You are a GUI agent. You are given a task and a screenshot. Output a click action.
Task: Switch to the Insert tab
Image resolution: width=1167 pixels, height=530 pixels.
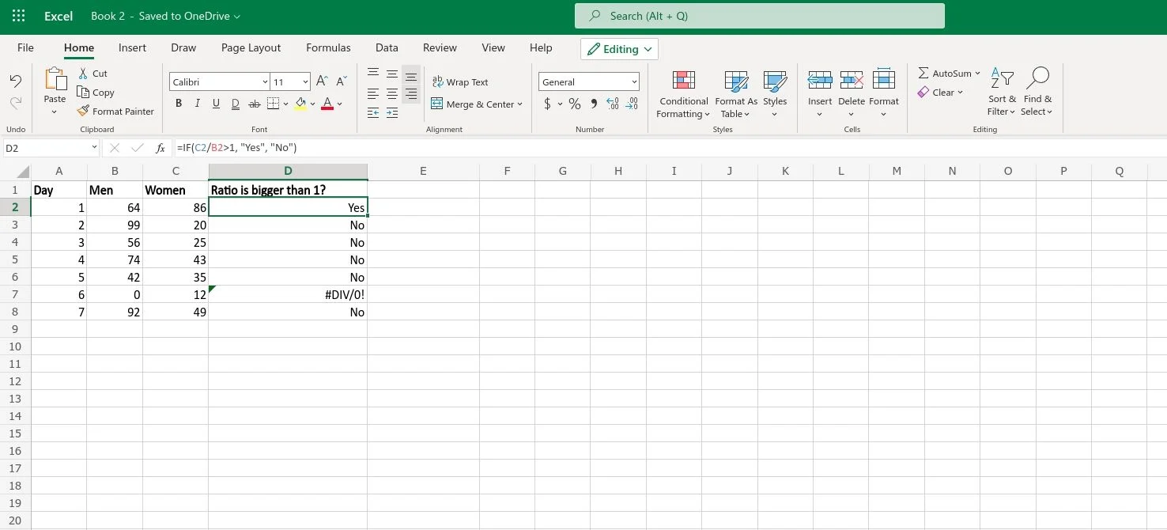click(132, 47)
